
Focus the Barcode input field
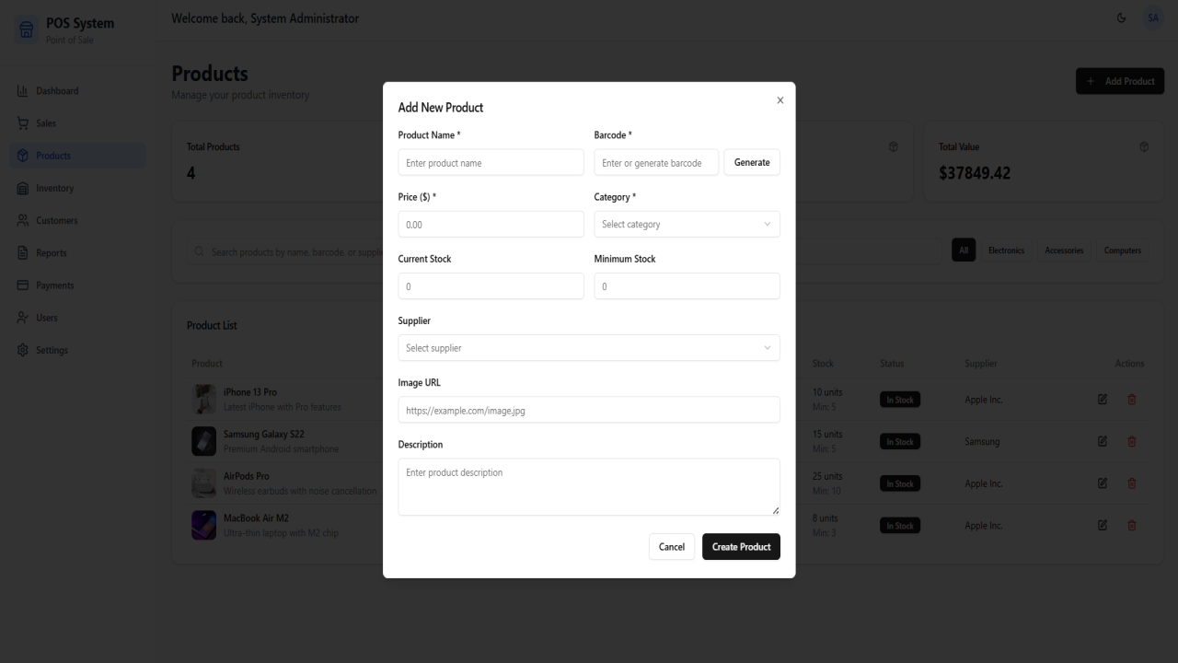click(656, 163)
